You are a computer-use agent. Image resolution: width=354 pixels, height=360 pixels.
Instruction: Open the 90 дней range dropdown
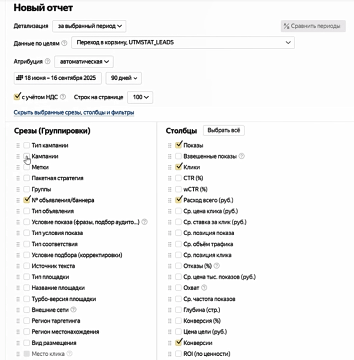(123, 78)
